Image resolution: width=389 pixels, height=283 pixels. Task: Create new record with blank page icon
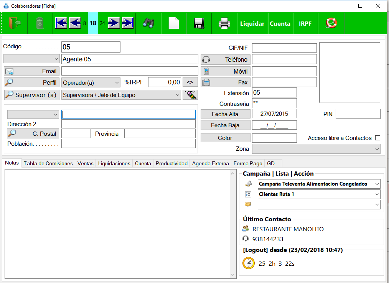click(x=174, y=23)
